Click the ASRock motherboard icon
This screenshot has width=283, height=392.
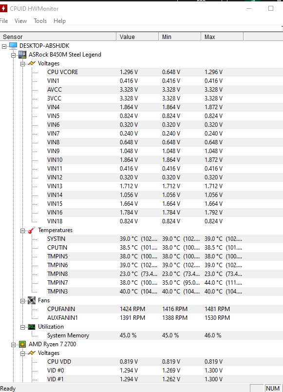click(22, 55)
